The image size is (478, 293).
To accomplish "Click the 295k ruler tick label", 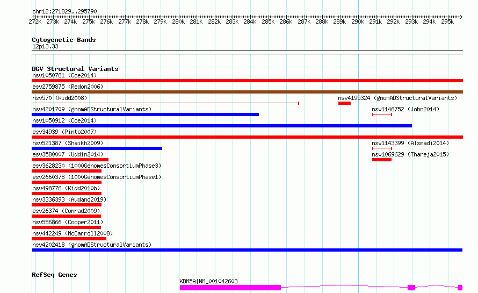I will pos(447,22).
